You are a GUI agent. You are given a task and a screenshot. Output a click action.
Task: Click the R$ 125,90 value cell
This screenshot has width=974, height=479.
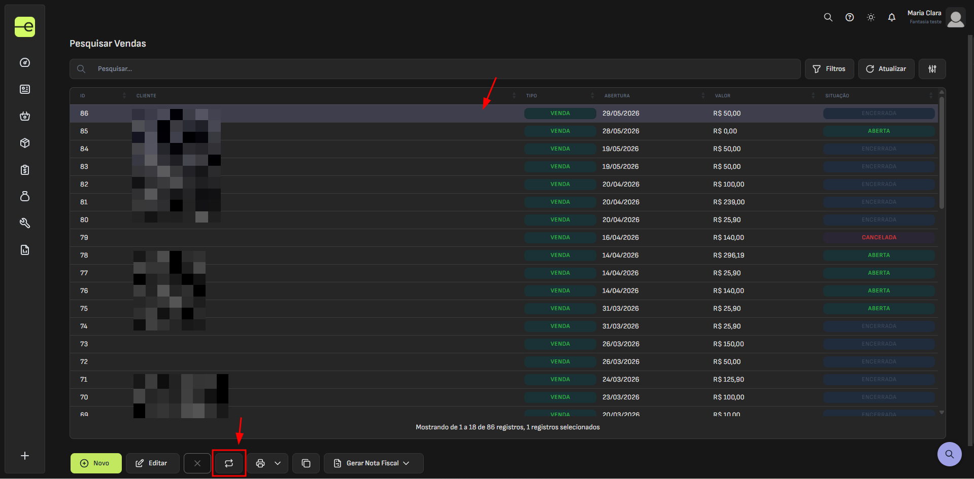[x=729, y=380]
